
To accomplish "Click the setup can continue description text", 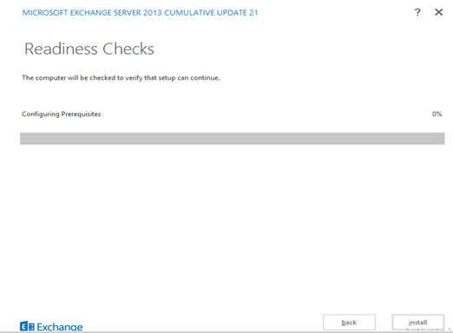I will (121, 78).
